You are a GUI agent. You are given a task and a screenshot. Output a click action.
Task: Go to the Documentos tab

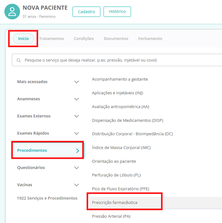click(x=116, y=39)
